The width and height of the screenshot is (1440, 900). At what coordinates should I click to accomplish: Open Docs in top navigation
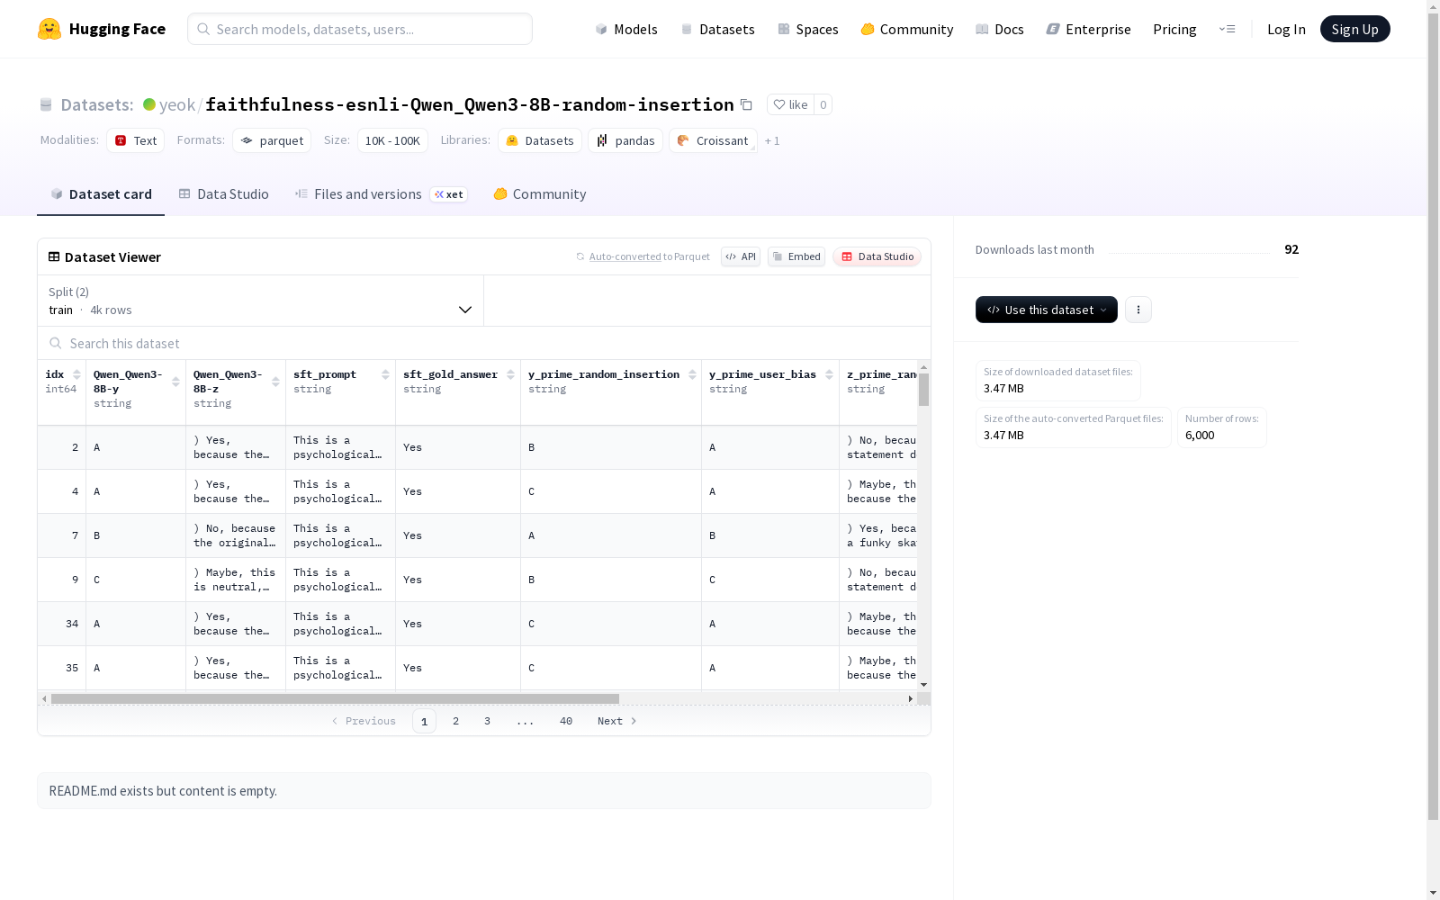1000,29
